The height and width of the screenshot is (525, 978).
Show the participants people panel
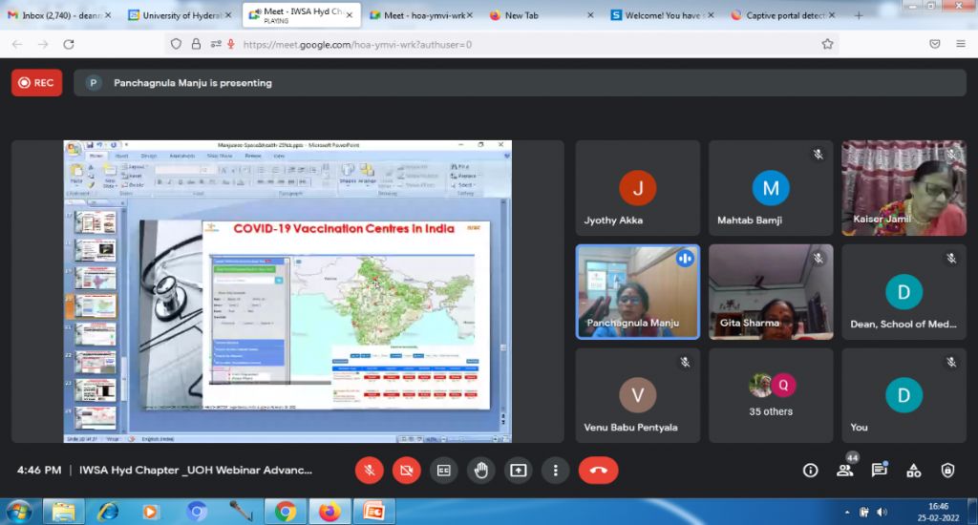click(844, 470)
